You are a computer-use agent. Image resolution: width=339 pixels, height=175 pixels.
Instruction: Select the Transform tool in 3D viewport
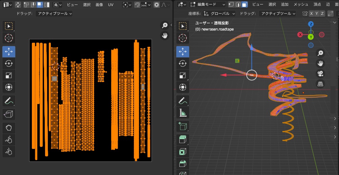[183, 87]
